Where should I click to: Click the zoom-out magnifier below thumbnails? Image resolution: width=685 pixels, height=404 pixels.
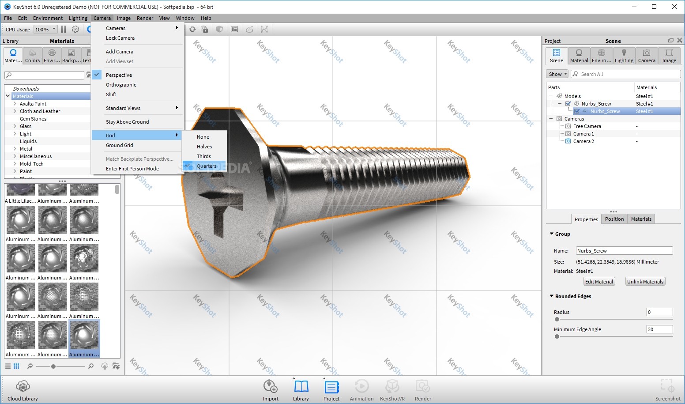coord(30,366)
